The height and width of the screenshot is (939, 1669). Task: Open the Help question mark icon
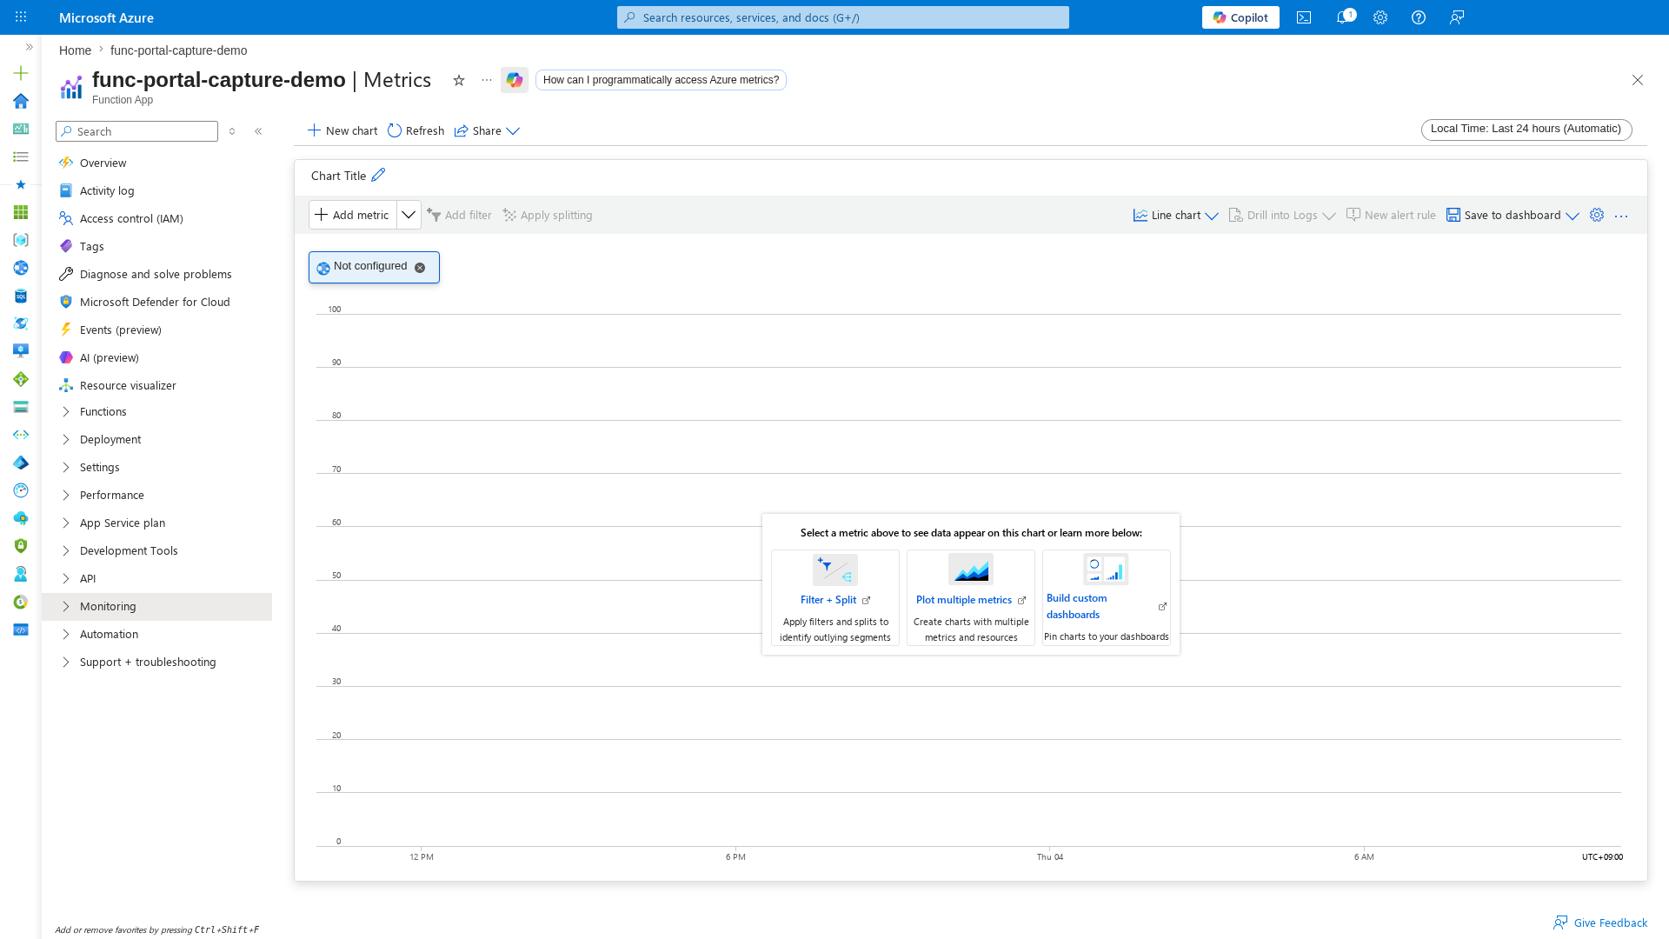[1419, 17]
